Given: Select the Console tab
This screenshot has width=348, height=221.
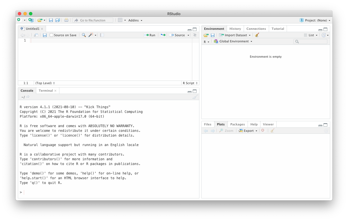Looking at the screenshot, I should [x=27, y=91].
